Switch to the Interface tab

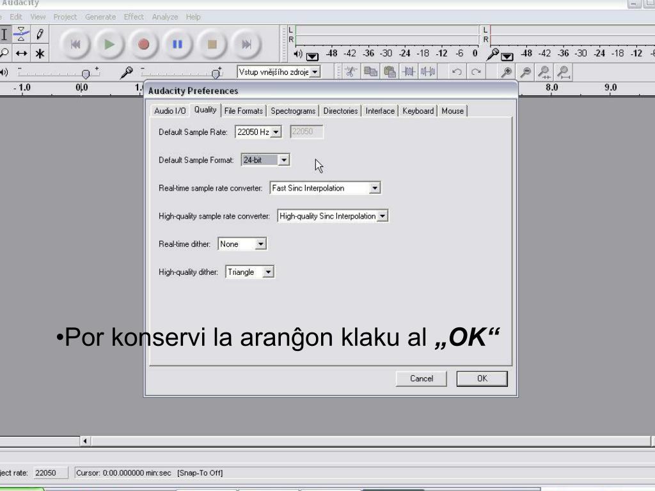pos(380,111)
